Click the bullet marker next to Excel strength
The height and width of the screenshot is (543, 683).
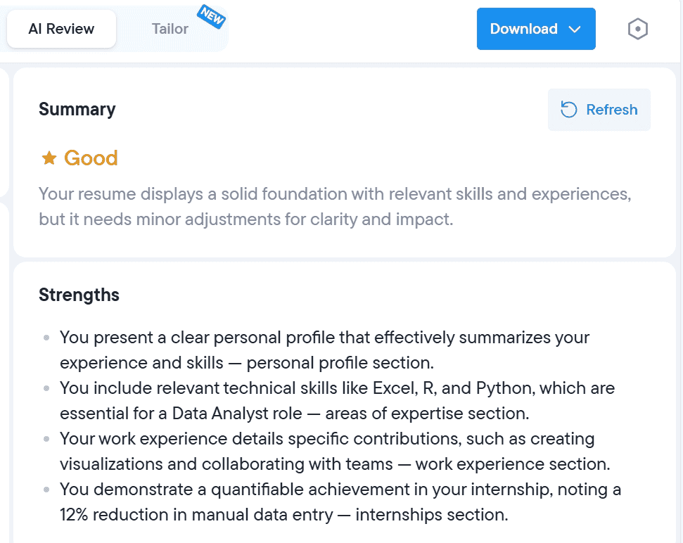[45, 388]
